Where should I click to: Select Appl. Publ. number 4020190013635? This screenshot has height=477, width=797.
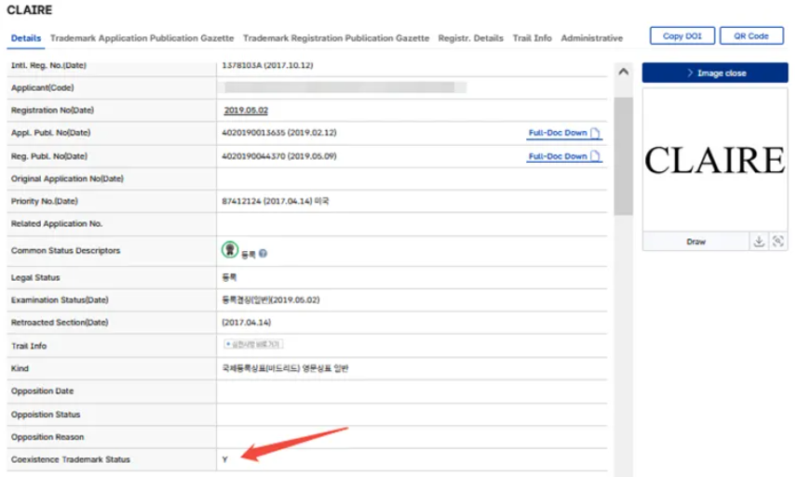253,132
